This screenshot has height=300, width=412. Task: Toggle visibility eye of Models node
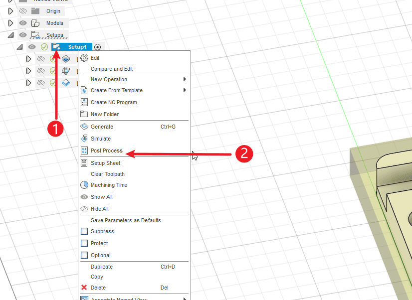(x=22, y=23)
